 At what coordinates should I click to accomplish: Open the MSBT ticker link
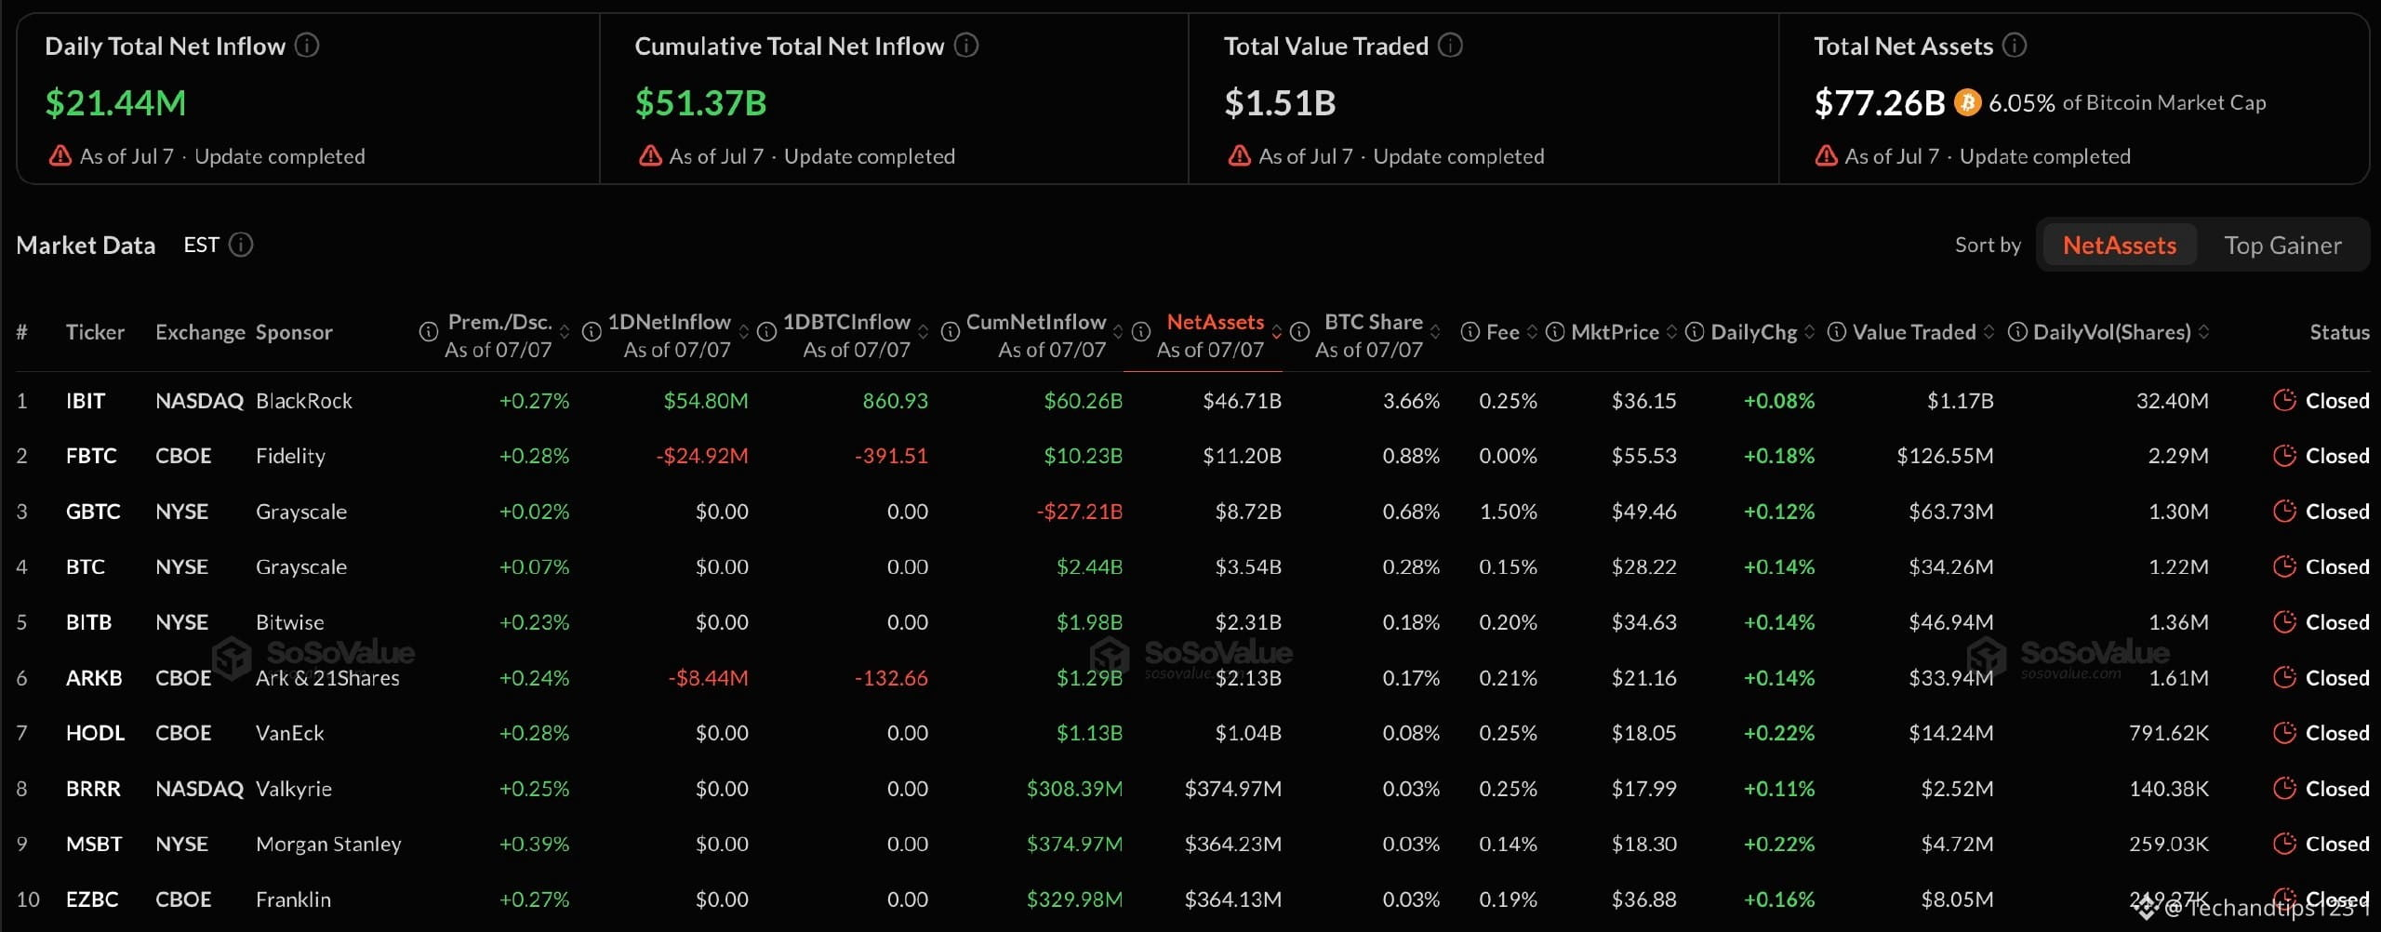coord(94,844)
